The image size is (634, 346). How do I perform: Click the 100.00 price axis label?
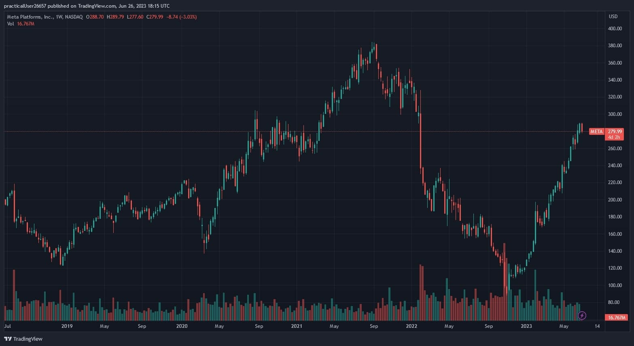tap(615, 285)
